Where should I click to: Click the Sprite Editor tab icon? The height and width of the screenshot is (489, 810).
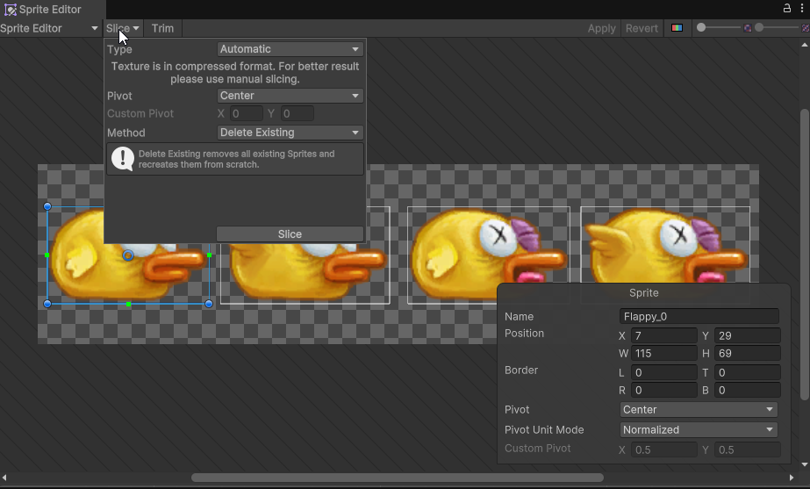point(11,10)
